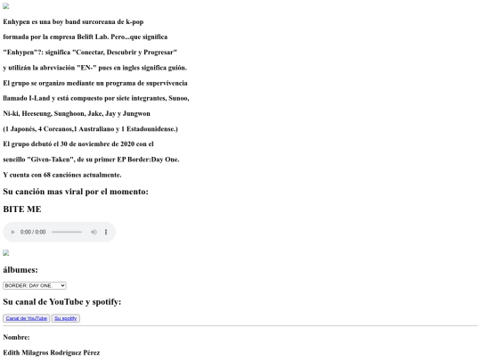Viewport: 481px width, 361px height.
Task: Click the member list line starting with Ni-ki
Action: [77, 113]
